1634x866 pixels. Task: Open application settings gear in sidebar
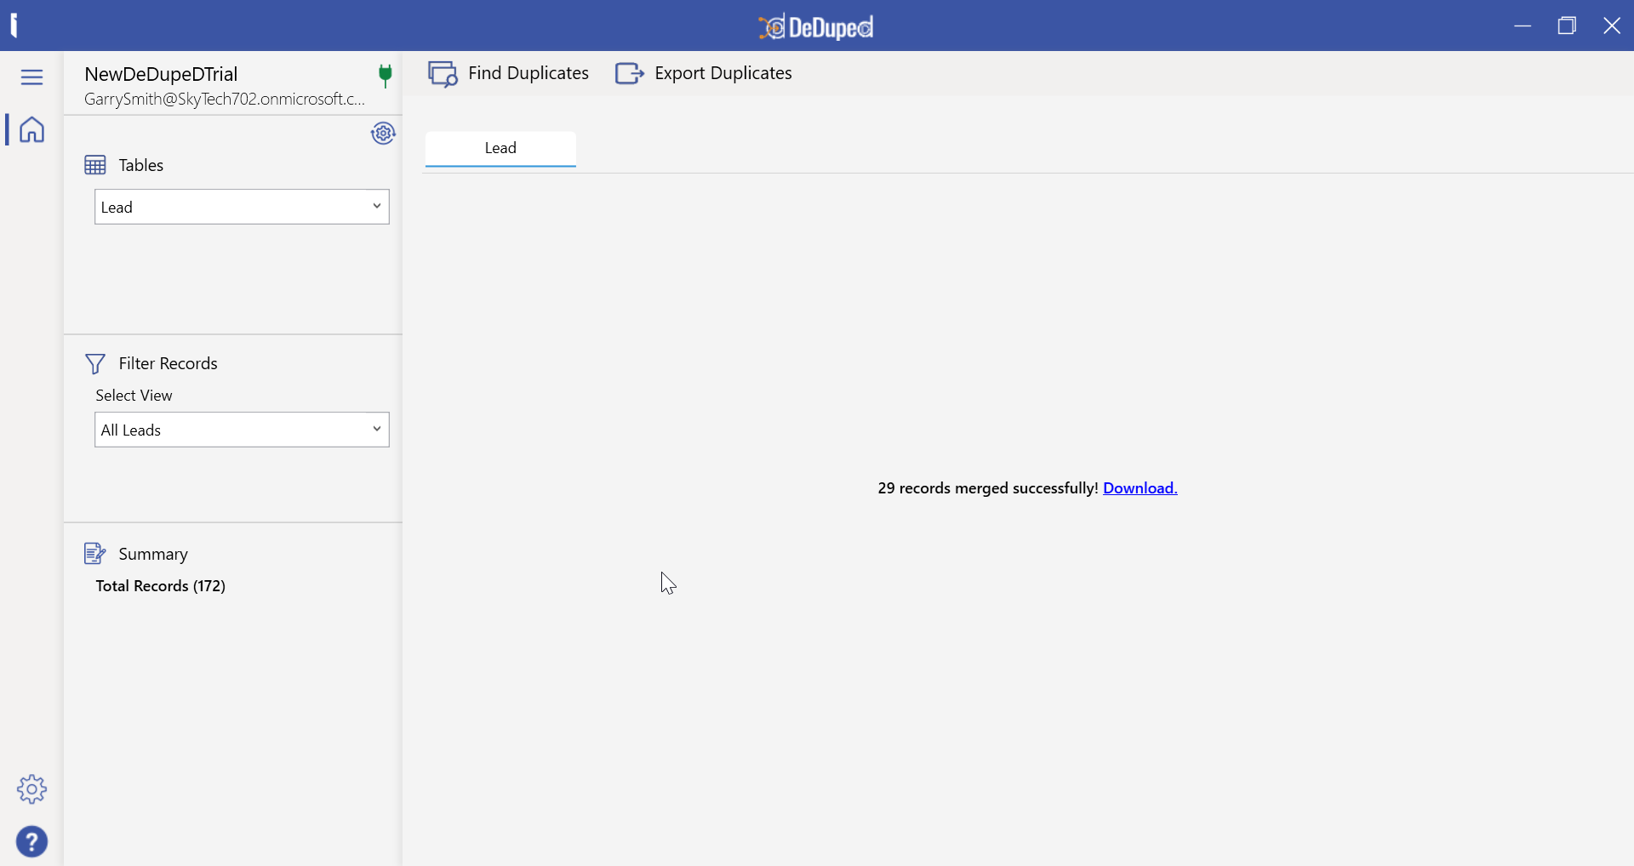point(31,789)
